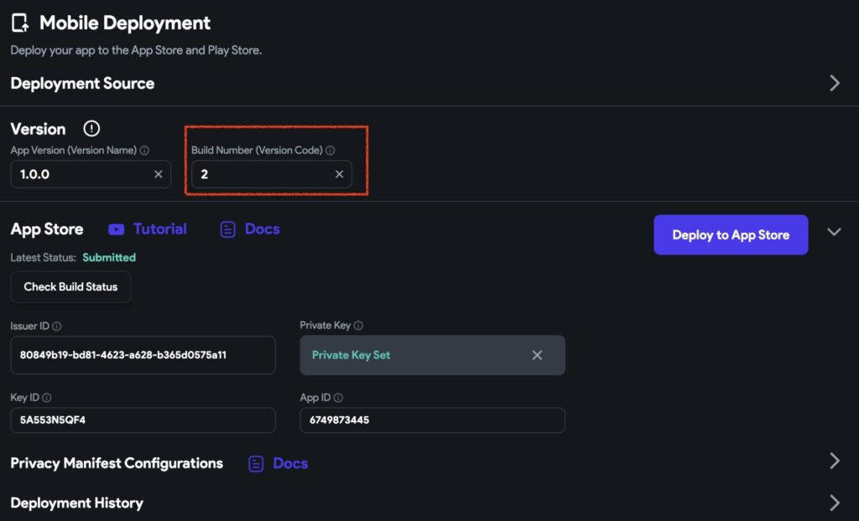Viewport: 859px width, 521px height.
Task: Click the Version section heading
Action: point(38,129)
